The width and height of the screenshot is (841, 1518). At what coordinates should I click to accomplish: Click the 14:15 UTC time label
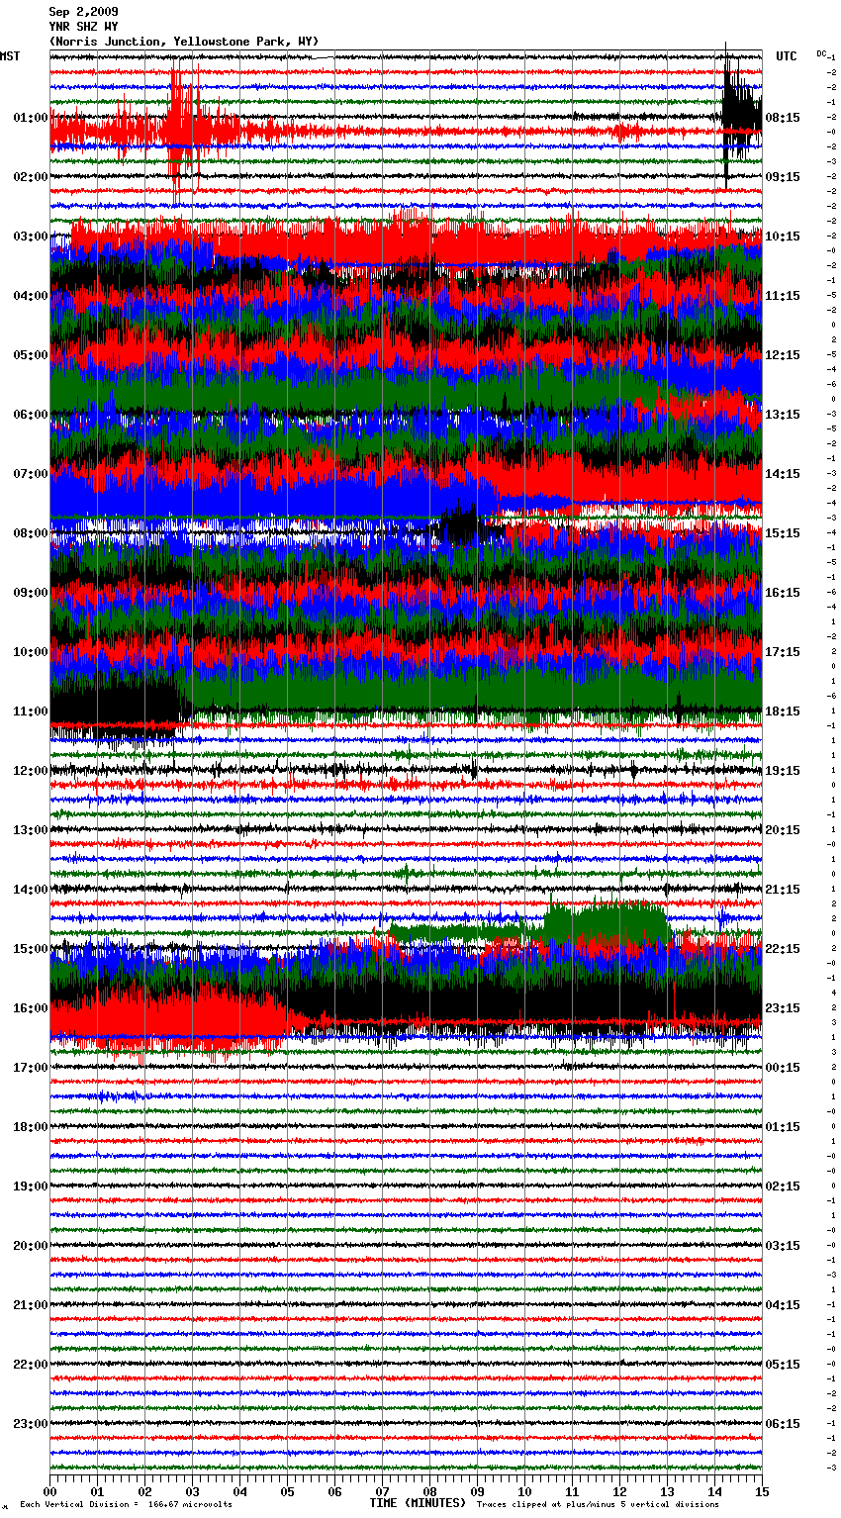[x=783, y=474]
